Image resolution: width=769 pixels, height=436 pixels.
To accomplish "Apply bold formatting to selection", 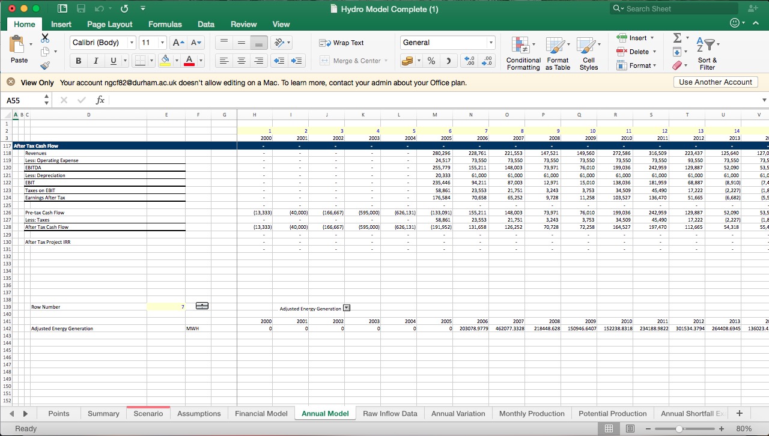I will click(x=78, y=61).
